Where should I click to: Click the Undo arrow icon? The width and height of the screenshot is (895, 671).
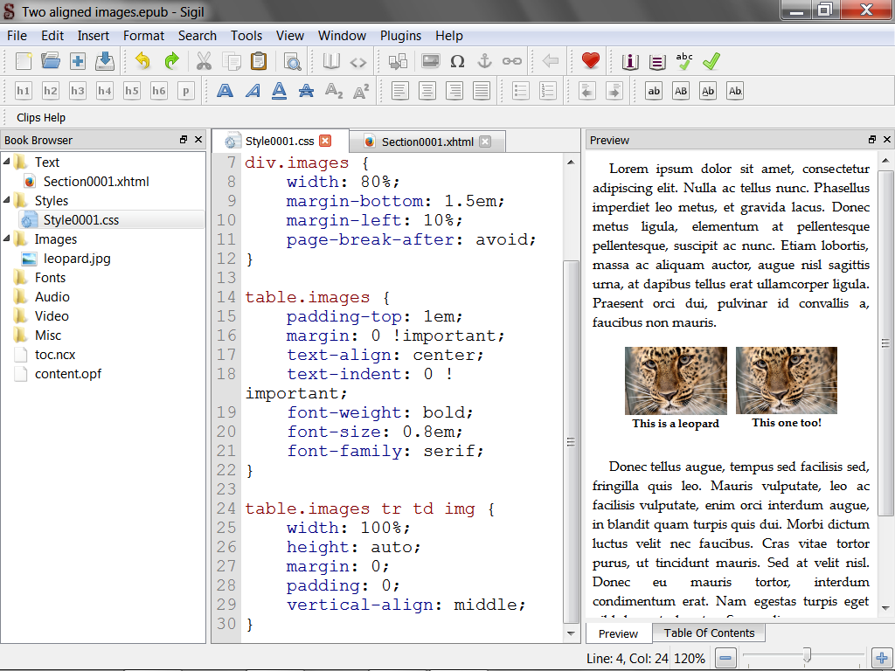(x=142, y=61)
